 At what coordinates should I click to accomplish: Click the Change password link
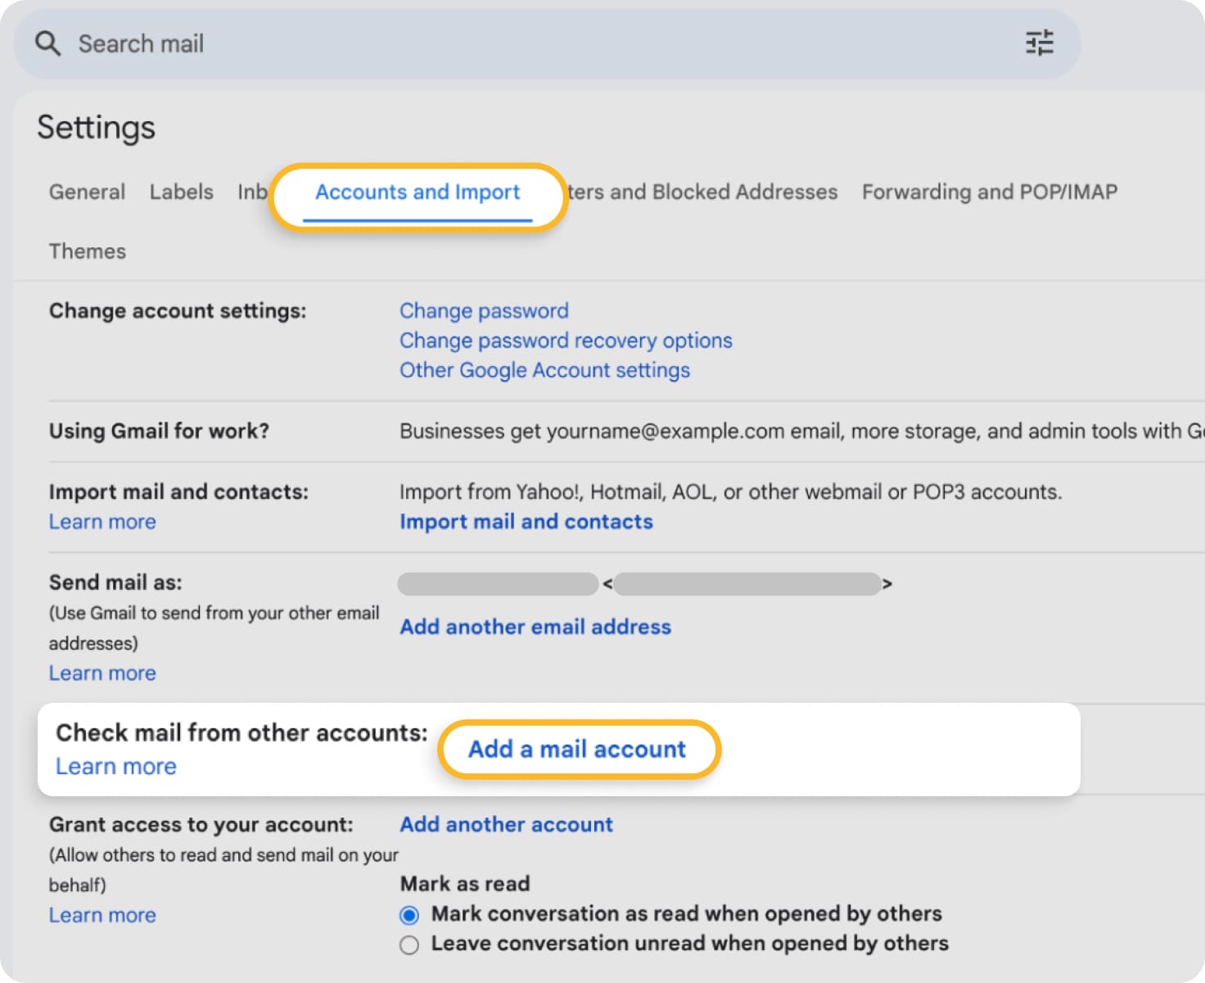click(484, 311)
